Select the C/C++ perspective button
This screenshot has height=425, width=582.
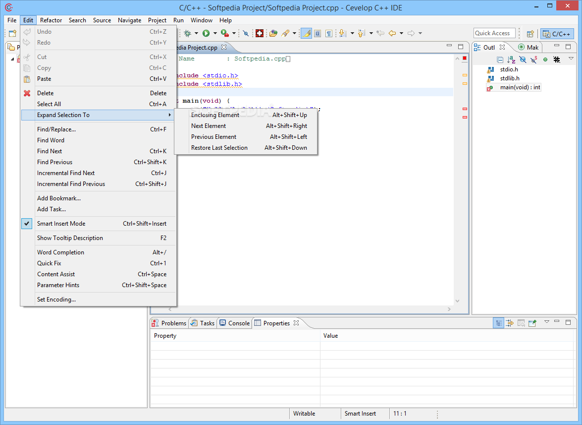[x=557, y=34]
